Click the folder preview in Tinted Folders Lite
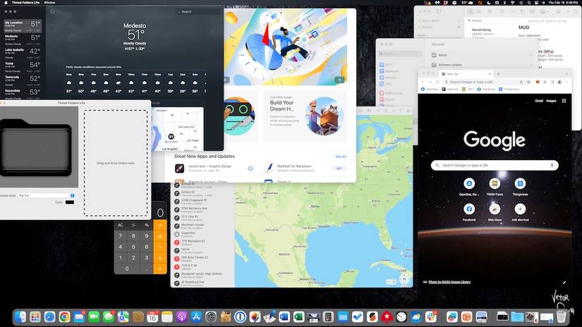Screen dimensions: 582x327 [39, 147]
